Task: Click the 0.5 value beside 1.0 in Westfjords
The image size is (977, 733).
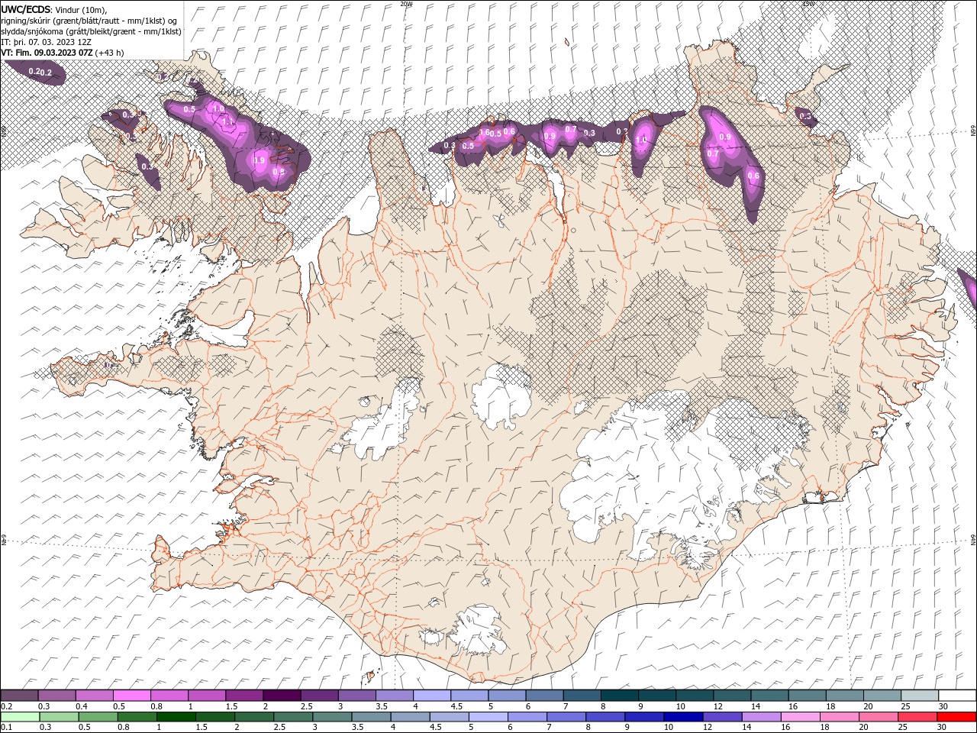Action: point(189,109)
